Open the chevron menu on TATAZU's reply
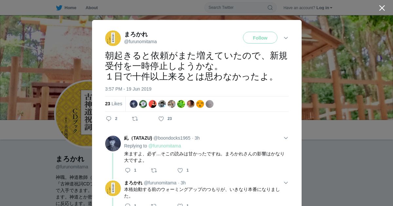Viewport: 393px width, 206px height. (286, 138)
